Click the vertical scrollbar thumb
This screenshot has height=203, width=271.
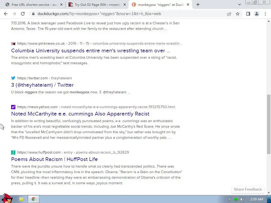[269, 124]
